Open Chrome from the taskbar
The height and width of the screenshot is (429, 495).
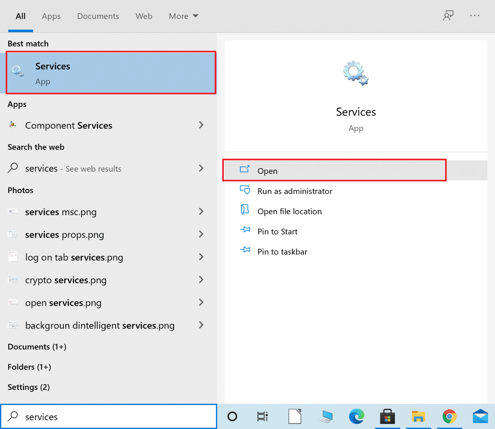pos(449,416)
